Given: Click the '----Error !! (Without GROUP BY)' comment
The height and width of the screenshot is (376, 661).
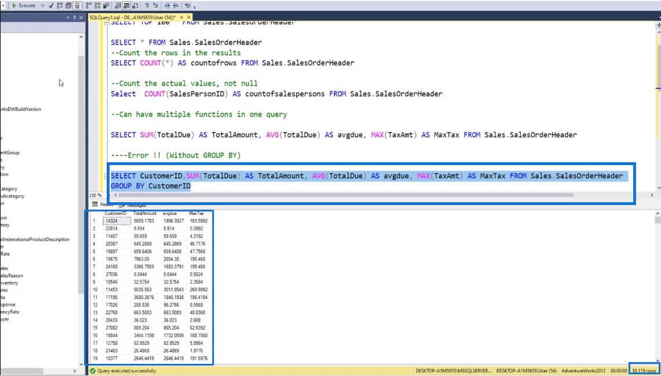Looking at the screenshot, I should point(176,155).
